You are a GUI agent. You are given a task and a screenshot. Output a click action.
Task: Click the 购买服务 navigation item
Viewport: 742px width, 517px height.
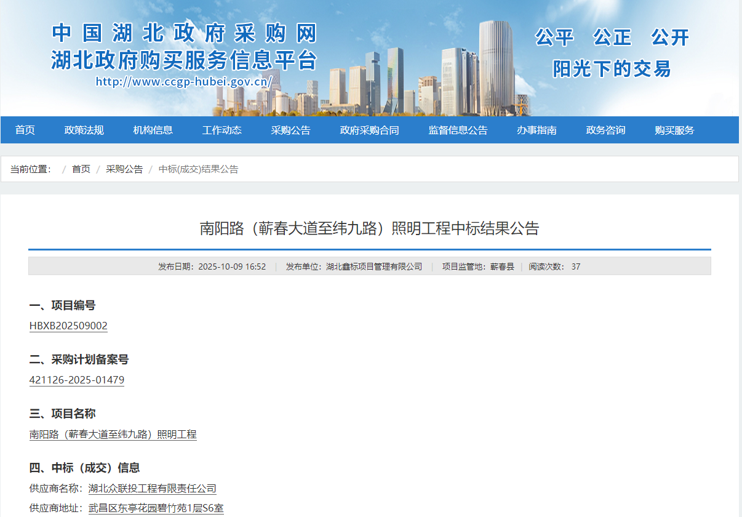675,130
